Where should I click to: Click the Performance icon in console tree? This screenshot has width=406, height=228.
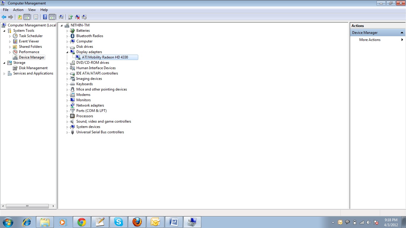pyautogui.click(x=15, y=52)
